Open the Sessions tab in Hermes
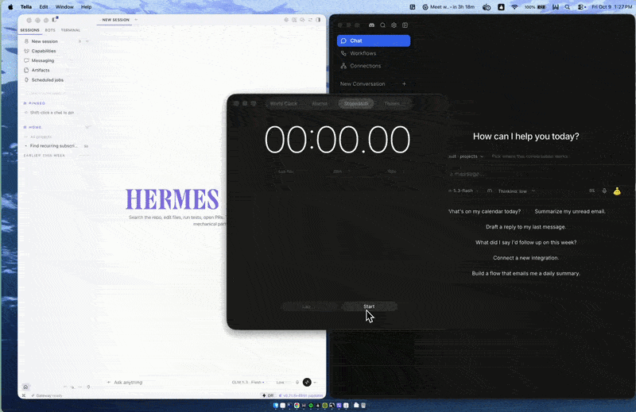Viewport: 636px width, 412px height. point(29,30)
